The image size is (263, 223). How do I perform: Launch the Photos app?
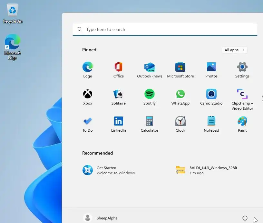click(211, 70)
